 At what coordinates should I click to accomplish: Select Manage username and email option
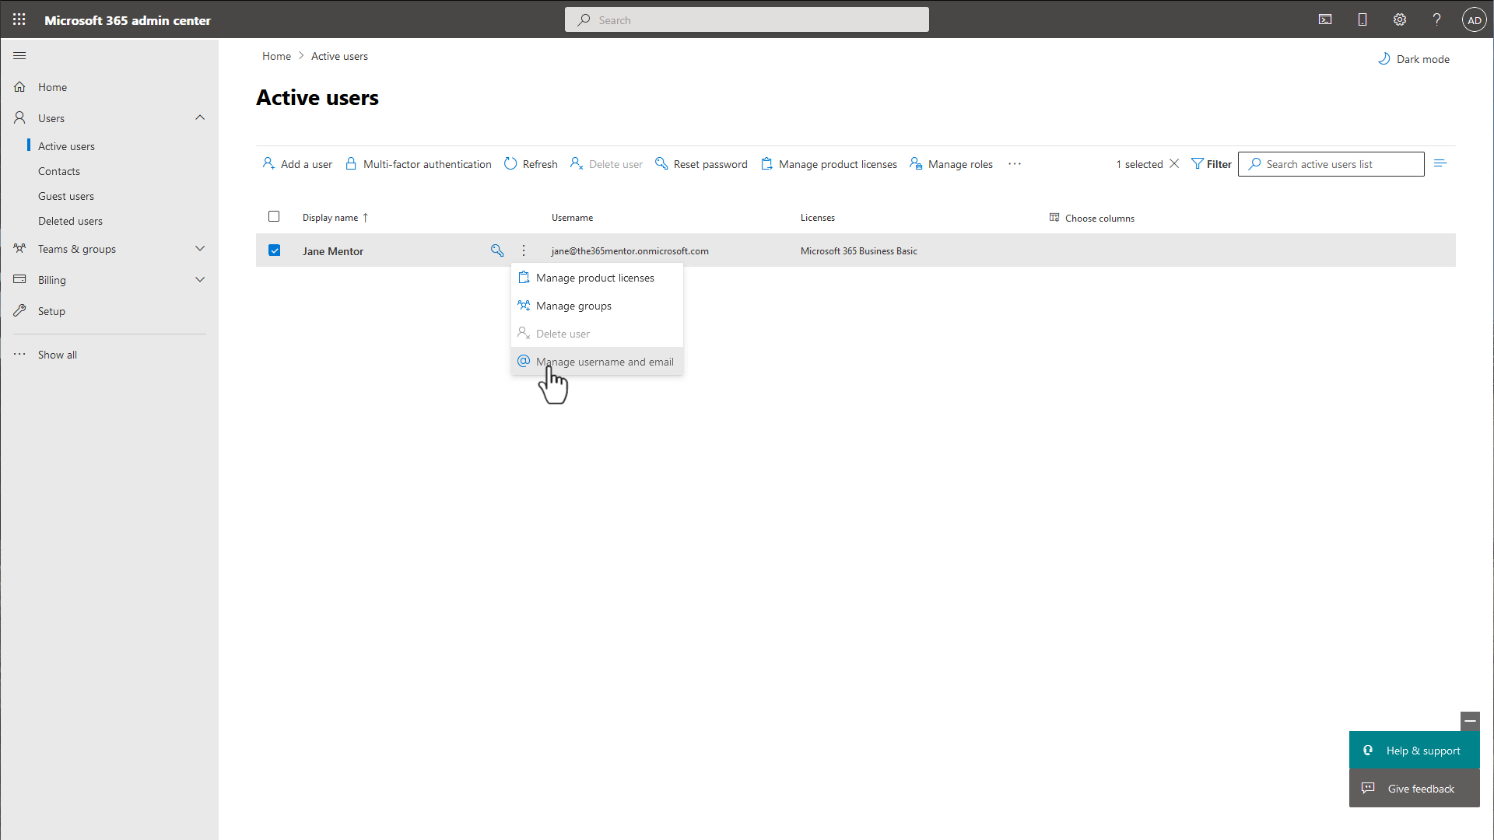click(605, 361)
